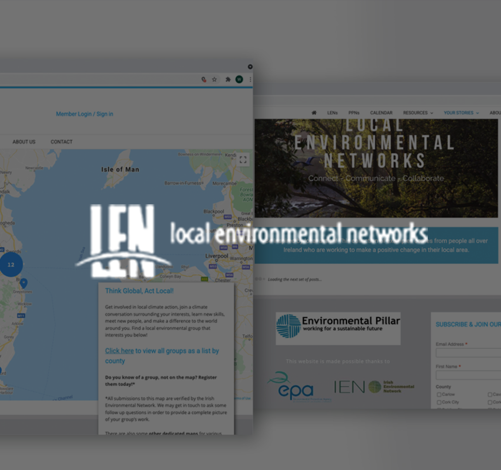The image size is (501, 470).
Task: Click the dark round icon above browser toolbar
Action: tap(250, 66)
